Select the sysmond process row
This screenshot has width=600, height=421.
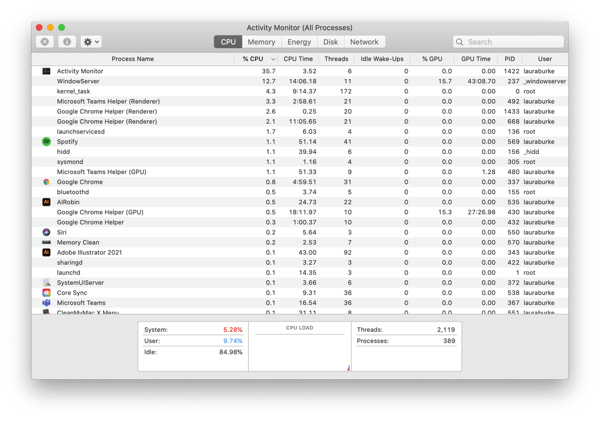[x=300, y=162]
